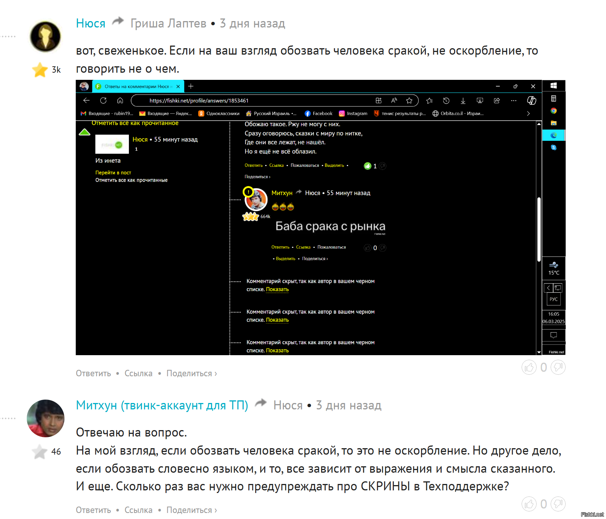
Task: Open the Митхун (твинк-аккаунт для ТП) profile
Action: [x=162, y=405]
